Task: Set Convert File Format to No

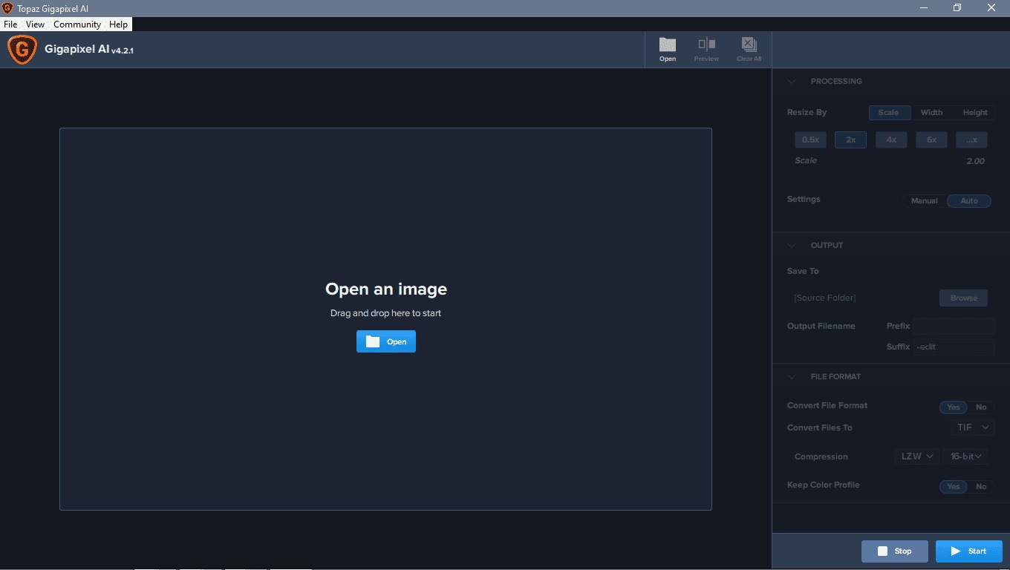Action: coord(981,407)
